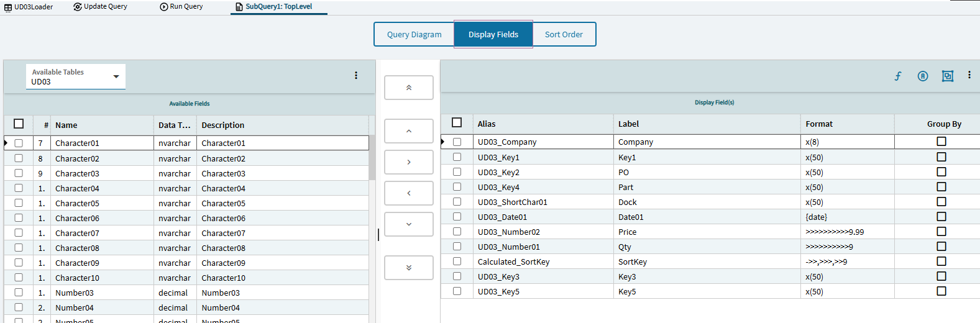Click the move to bottom double-chevron button
The image size is (980, 323).
[x=408, y=268]
